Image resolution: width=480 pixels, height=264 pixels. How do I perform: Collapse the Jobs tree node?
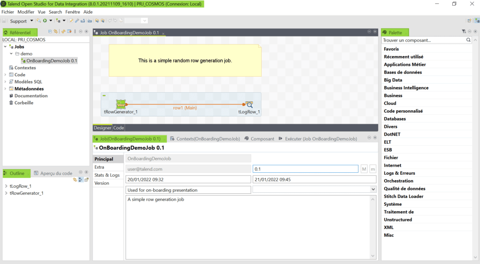(5, 47)
